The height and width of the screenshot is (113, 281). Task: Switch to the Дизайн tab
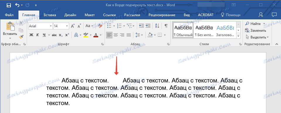click(x=70, y=15)
